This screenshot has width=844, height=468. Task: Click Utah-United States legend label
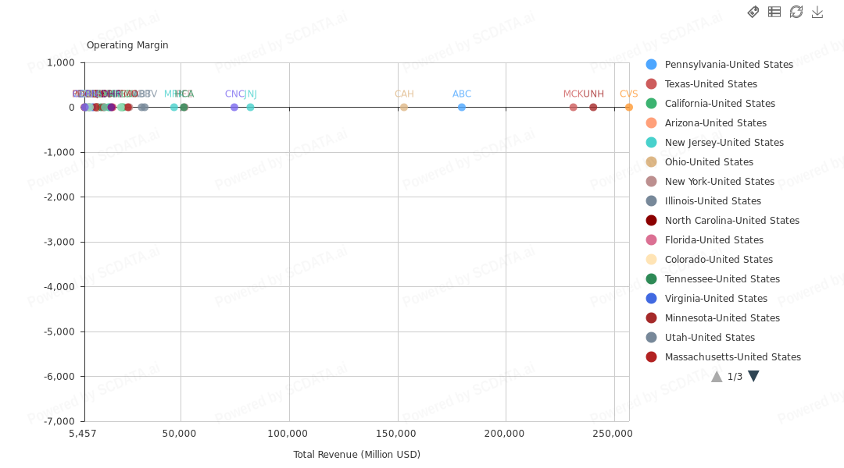(710, 338)
